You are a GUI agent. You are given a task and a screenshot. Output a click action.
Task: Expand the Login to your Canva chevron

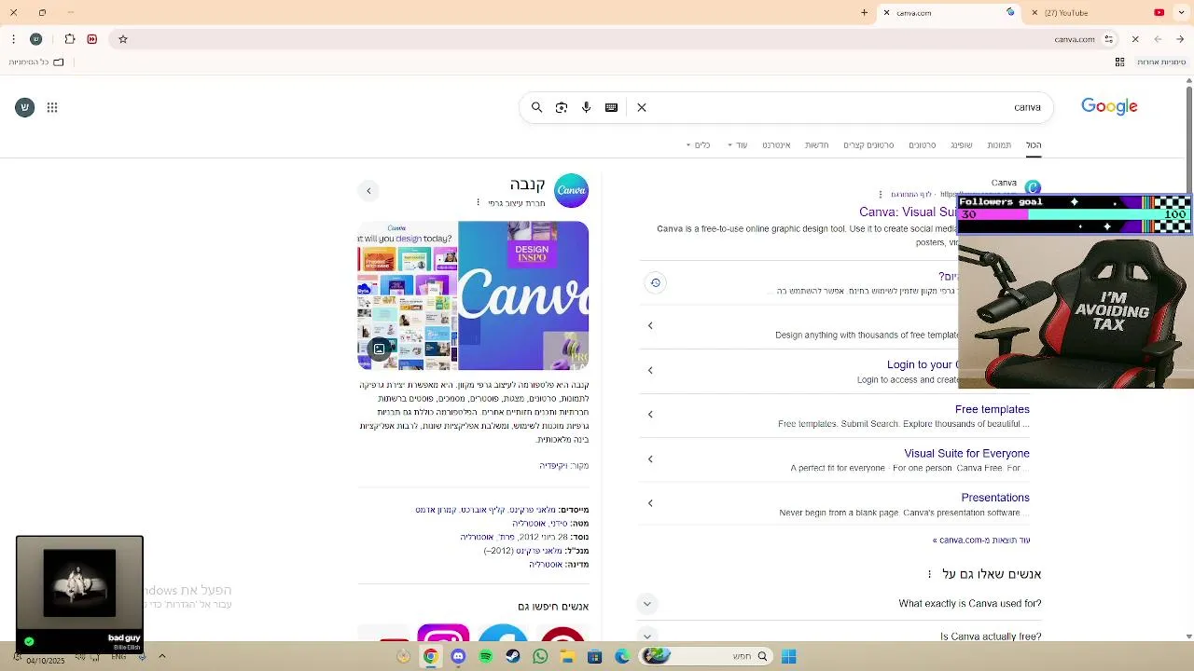tap(650, 370)
